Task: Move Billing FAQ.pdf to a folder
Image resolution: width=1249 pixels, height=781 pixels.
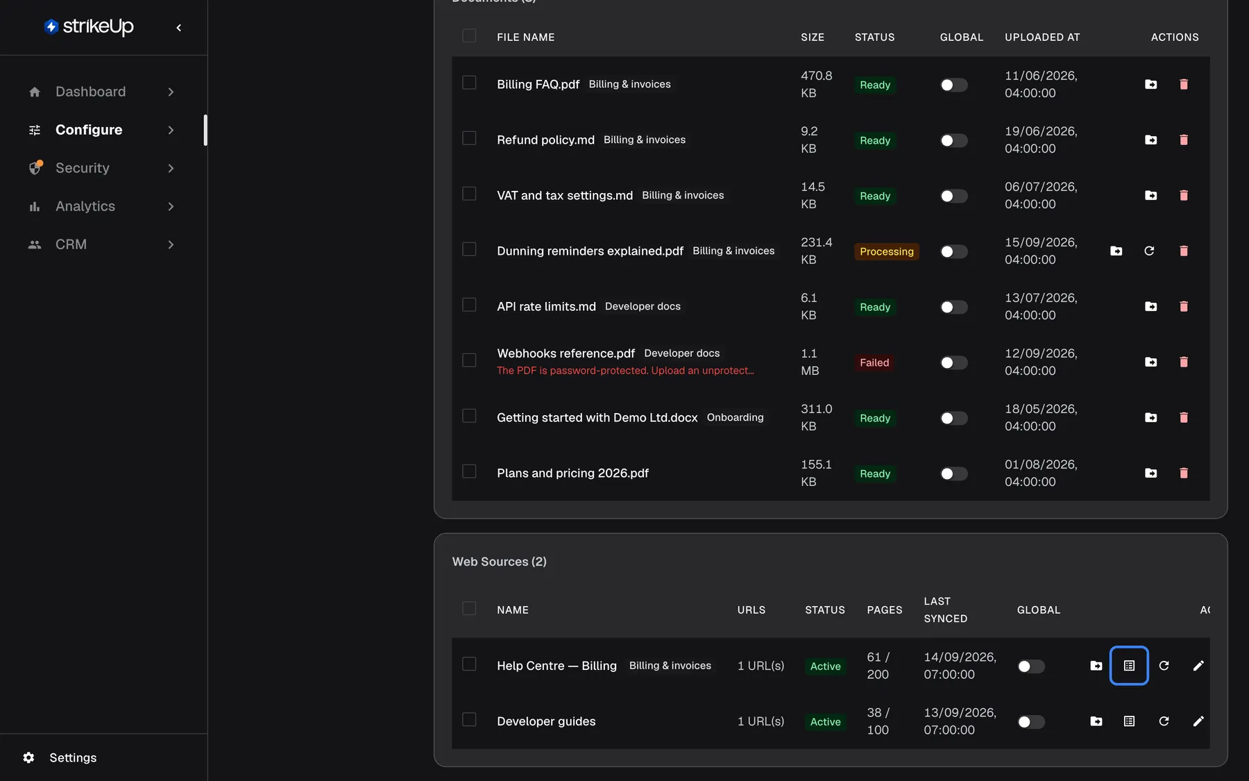Action: click(x=1150, y=84)
